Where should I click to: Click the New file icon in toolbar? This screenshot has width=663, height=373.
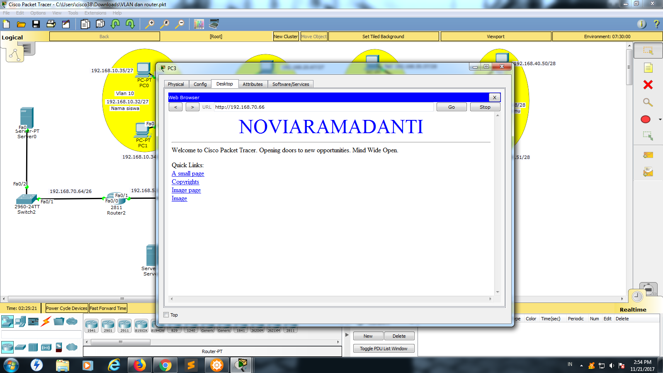7,24
